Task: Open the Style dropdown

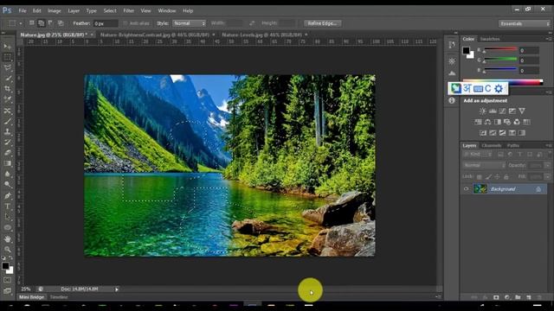Action: pyautogui.click(x=189, y=23)
